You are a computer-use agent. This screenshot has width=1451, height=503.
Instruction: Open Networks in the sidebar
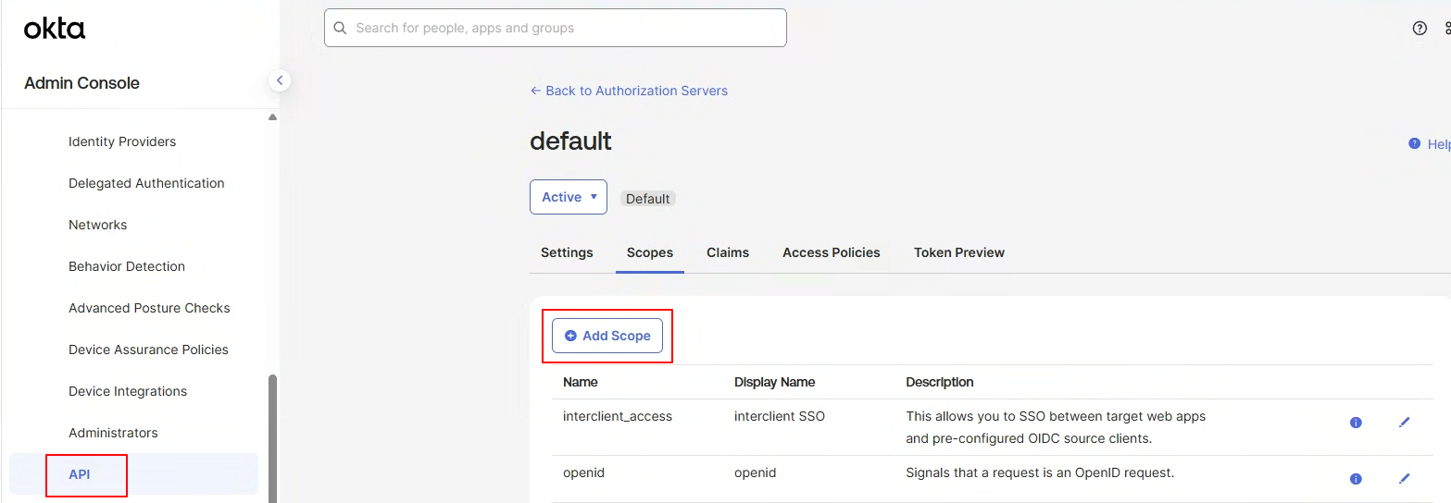[97, 225]
